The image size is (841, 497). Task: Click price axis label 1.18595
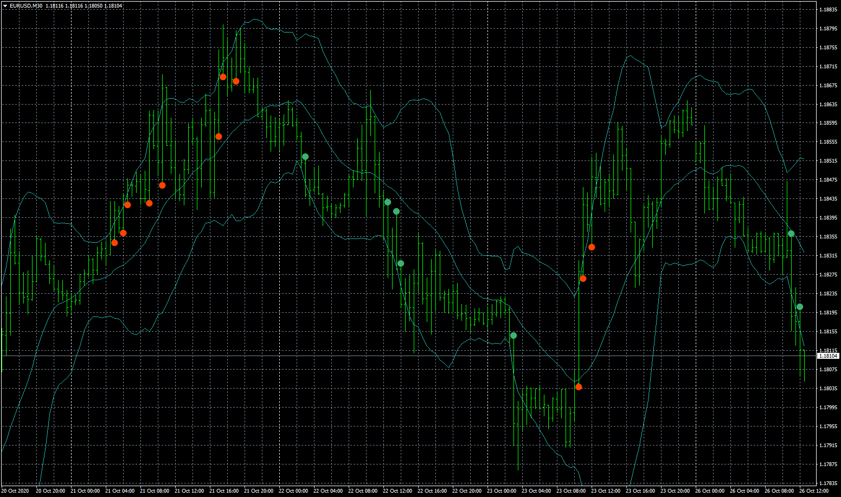click(827, 123)
